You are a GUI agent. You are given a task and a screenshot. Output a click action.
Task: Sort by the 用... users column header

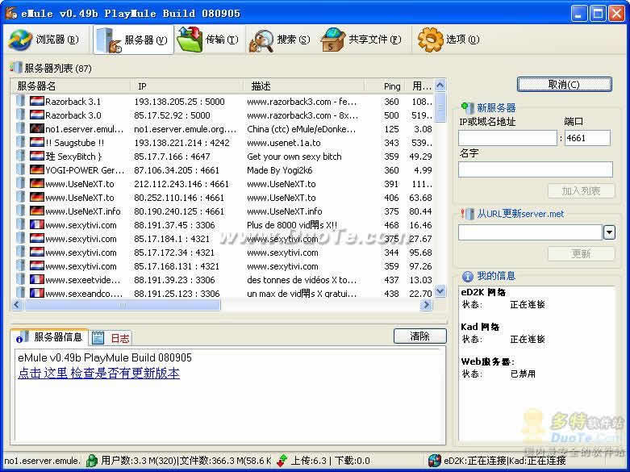420,86
